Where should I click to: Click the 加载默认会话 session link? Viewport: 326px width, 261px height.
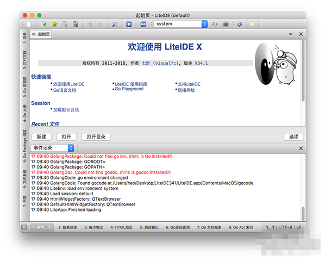pyautogui.click(x=66, y=110)
